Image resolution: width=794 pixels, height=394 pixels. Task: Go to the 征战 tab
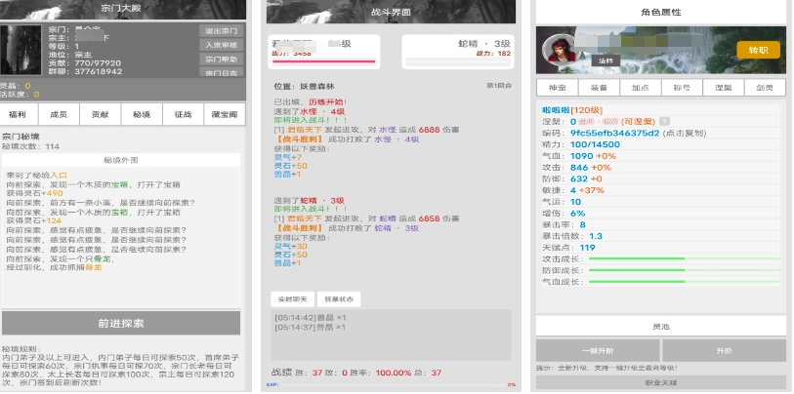pos(183,114)
